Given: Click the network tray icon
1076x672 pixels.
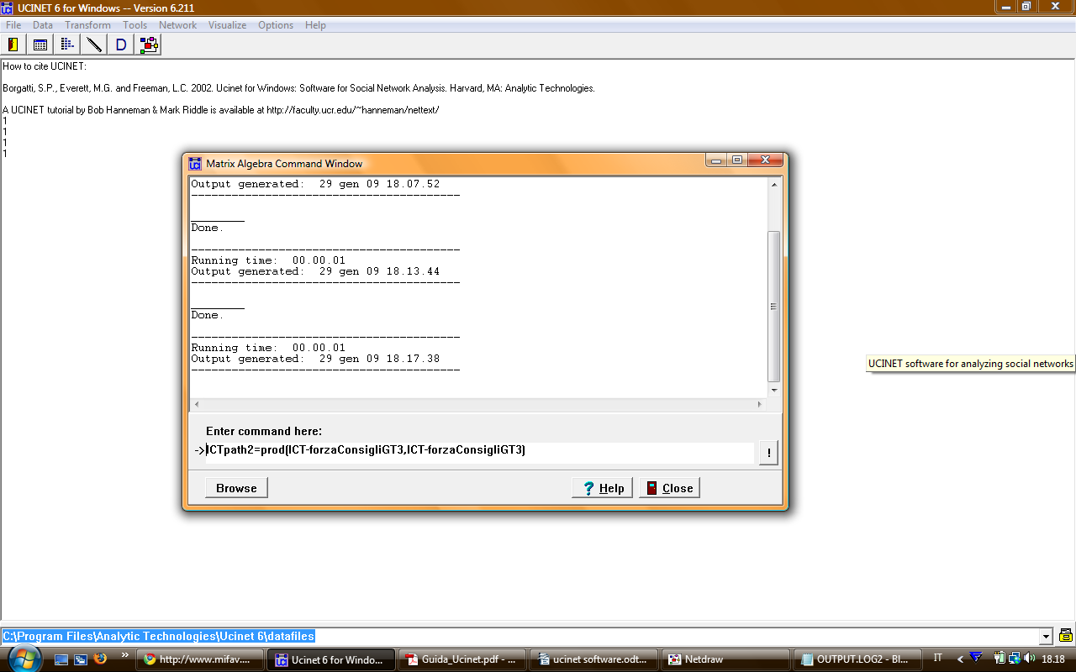Looking at the screenshot, I should coord(1015,659).
